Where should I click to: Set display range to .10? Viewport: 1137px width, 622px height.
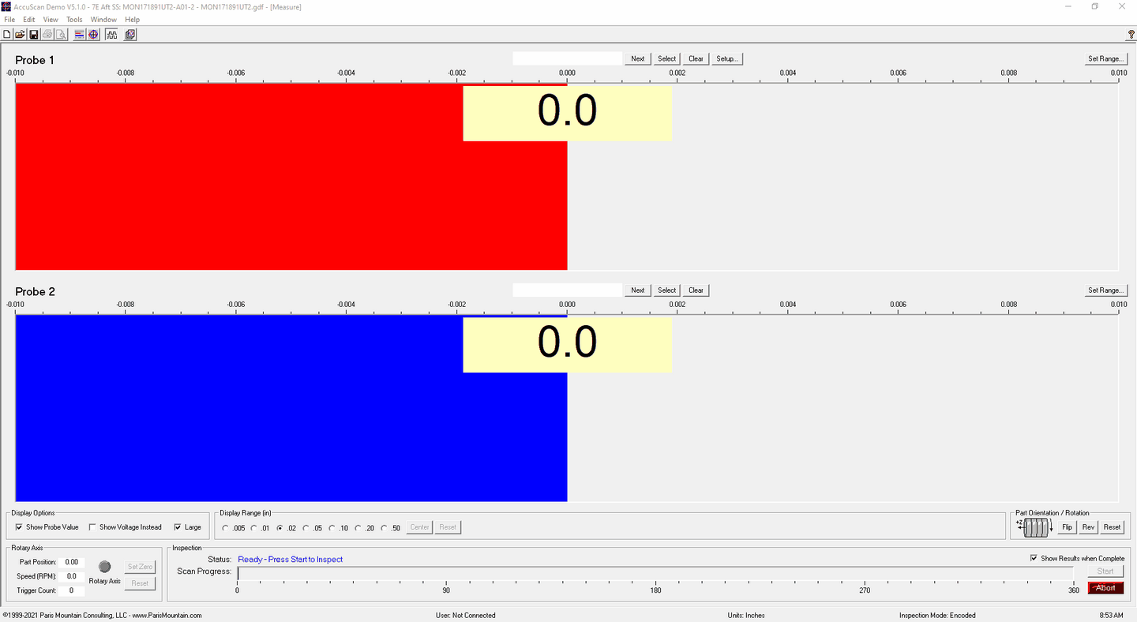point(332,528)
